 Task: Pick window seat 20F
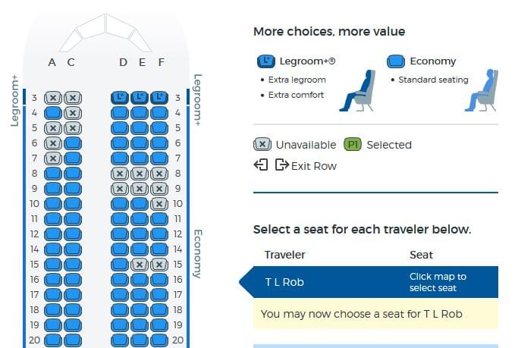pyautogui.click(x=159, y=340)
